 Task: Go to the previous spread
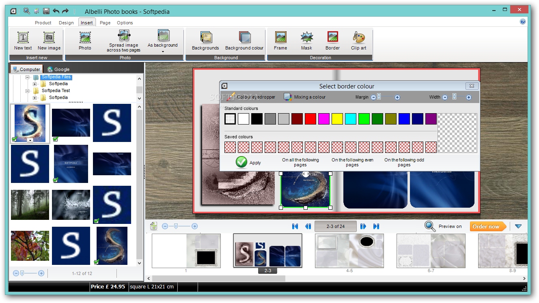tap(308, 226)
